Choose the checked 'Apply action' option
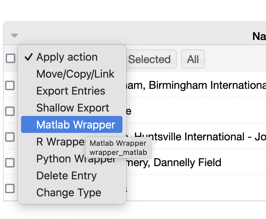The width and height of the screenshot is (266, 219). point(67,57)
